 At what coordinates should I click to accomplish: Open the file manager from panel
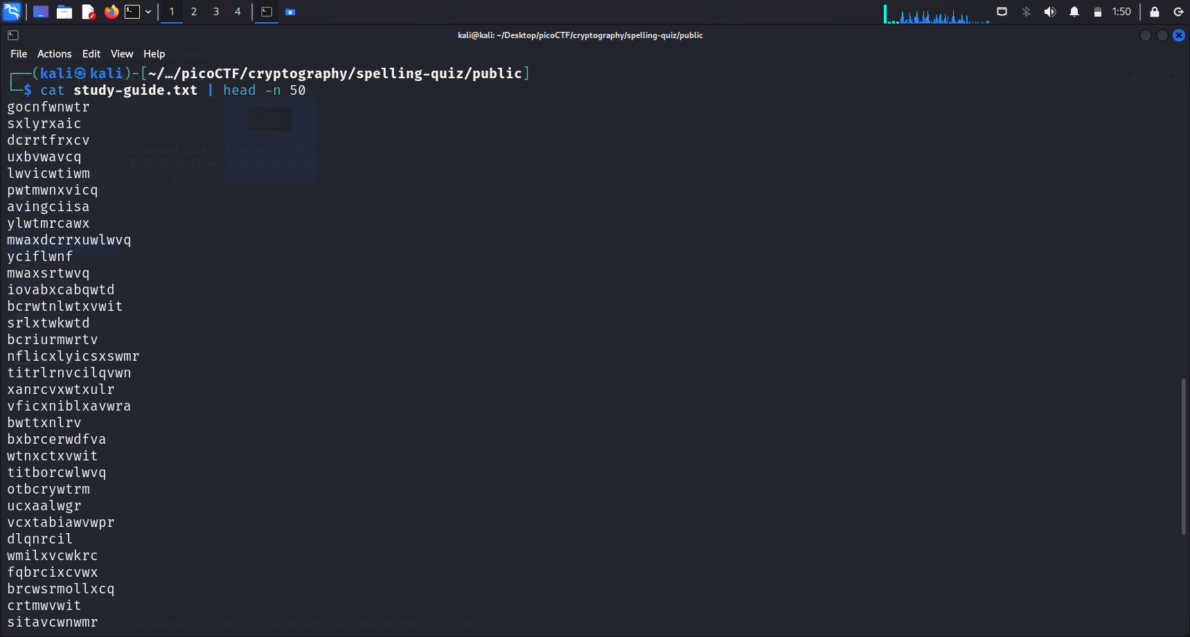point(64,12)
